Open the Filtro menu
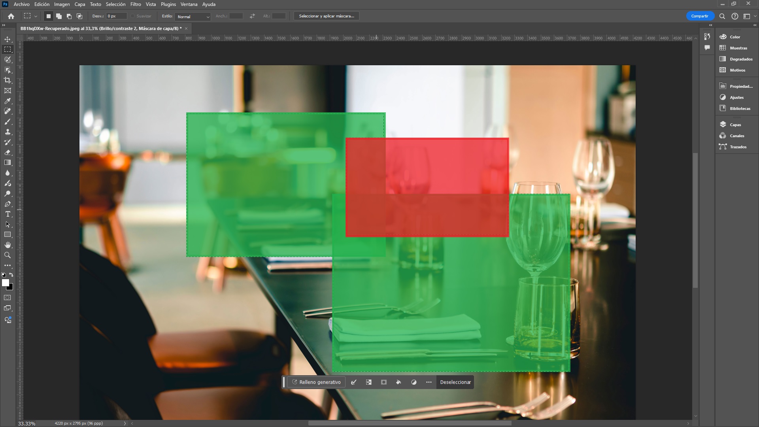The image size is (759, 427). click(135, 4)
